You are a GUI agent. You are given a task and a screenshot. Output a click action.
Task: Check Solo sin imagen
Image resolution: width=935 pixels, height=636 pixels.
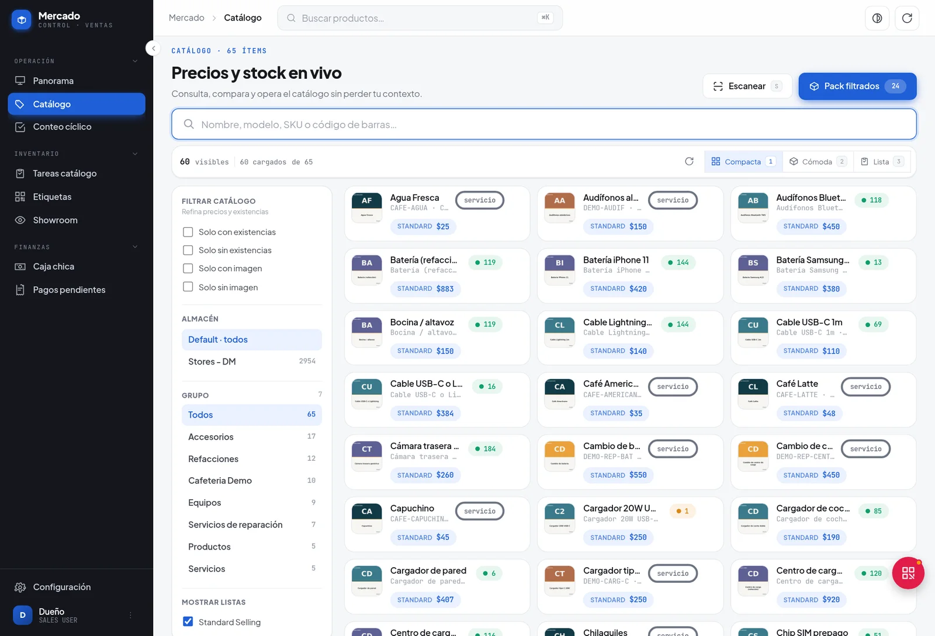click(188, 287)
